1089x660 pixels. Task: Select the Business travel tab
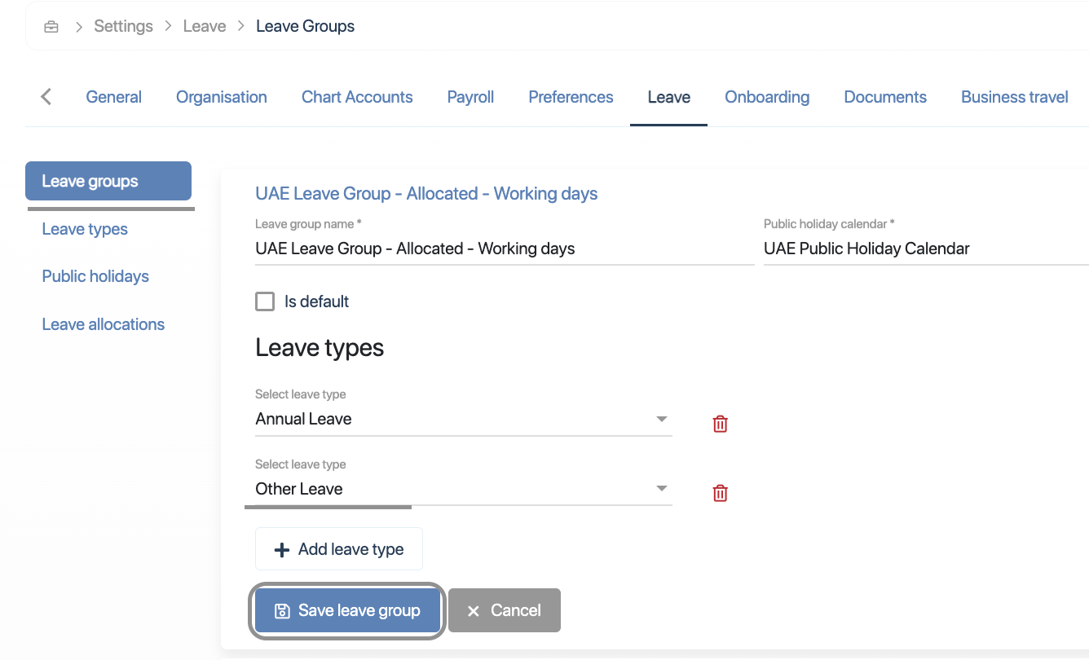click(1014, 97)
